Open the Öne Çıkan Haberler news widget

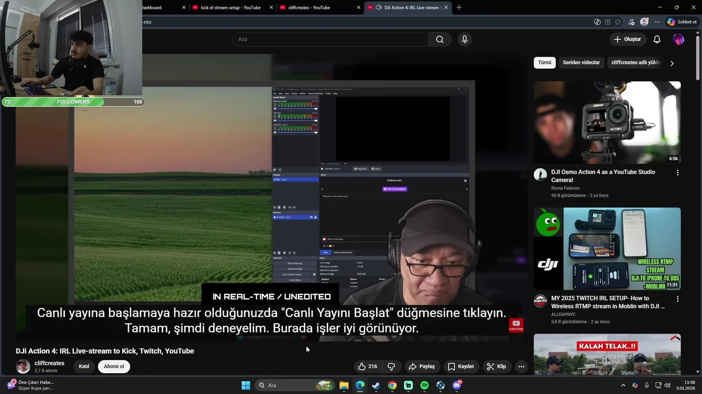coord(30,385)
